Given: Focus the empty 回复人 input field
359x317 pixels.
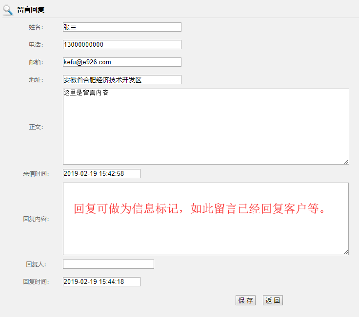Looking at the screenshot, I should pyautogui.click(x=108, y=264).
